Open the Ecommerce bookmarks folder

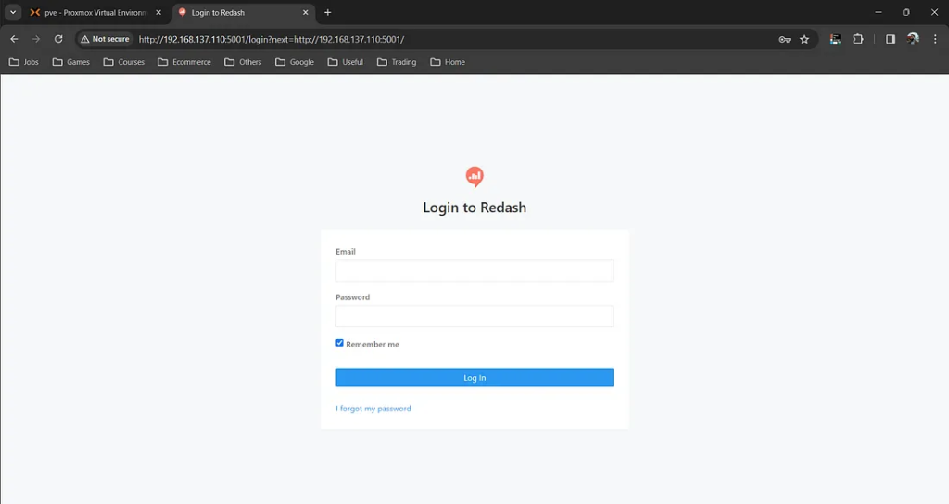point(184,62)
